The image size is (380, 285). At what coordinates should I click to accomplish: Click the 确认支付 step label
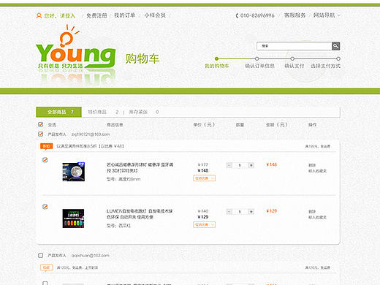[x=294, y=66]
